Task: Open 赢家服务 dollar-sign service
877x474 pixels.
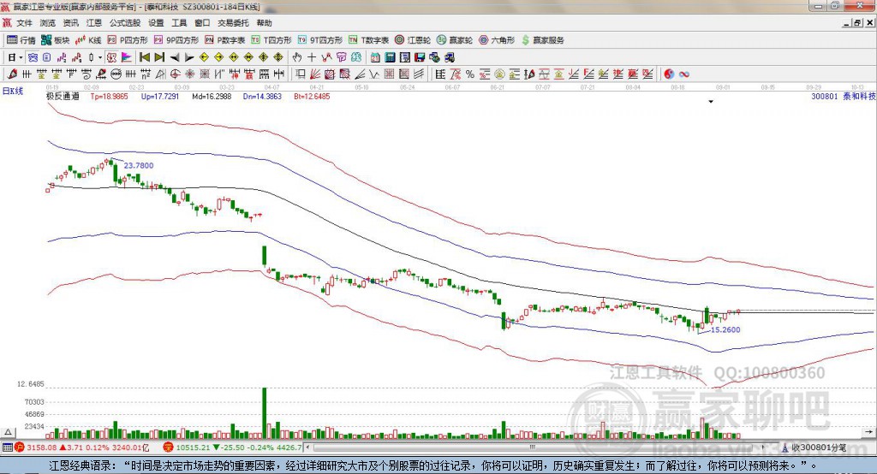Action: (x=542, y=40)
